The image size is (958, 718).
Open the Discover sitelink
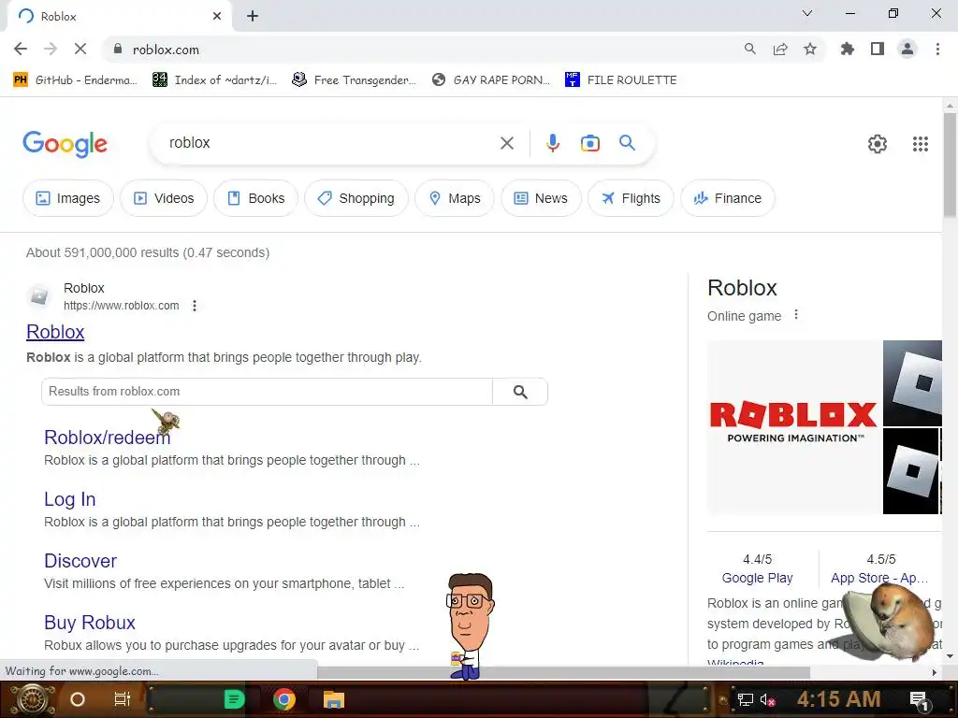pos(80,561)
